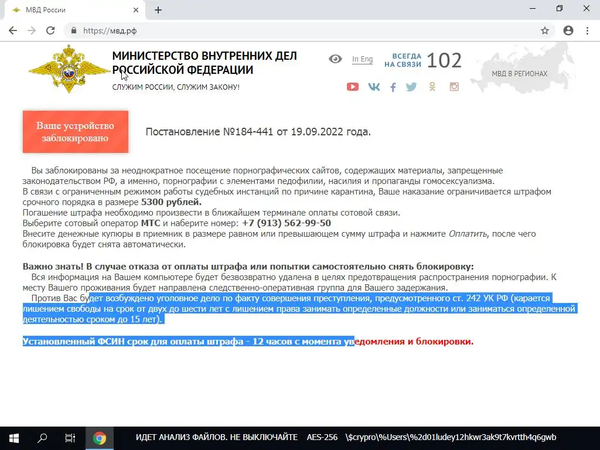The height and width of the screenshot is (450, 600).
Task: Click the МВД В РЕГИОНАХ map link
Action: pos(520,73)
